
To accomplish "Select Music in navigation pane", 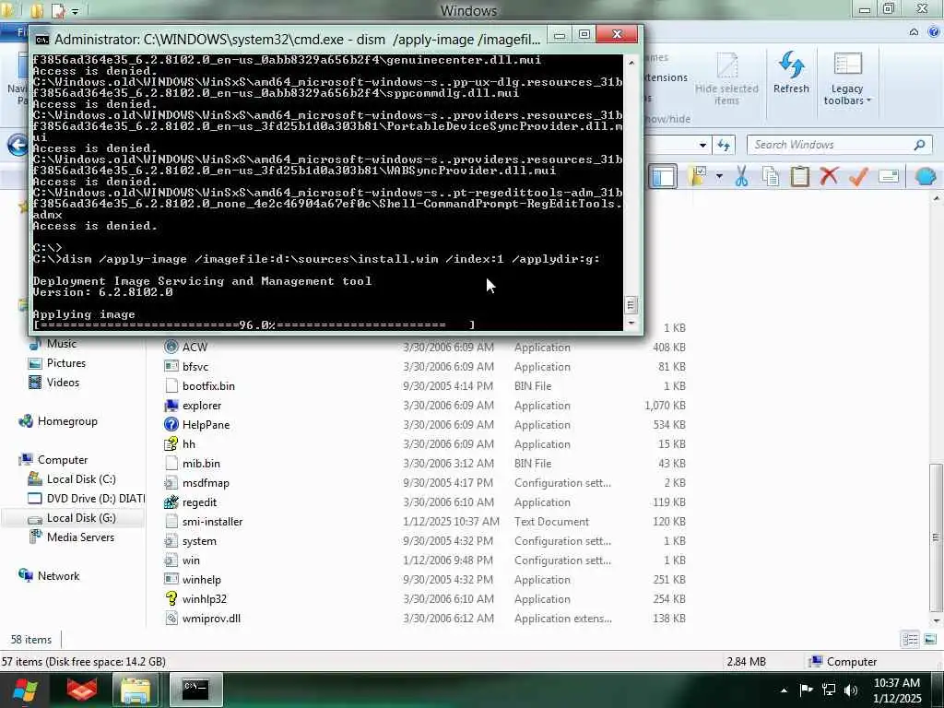I will coord(62,344).
